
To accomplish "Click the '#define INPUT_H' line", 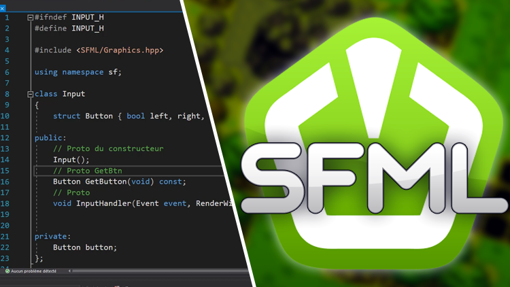I will click(69, 29).
